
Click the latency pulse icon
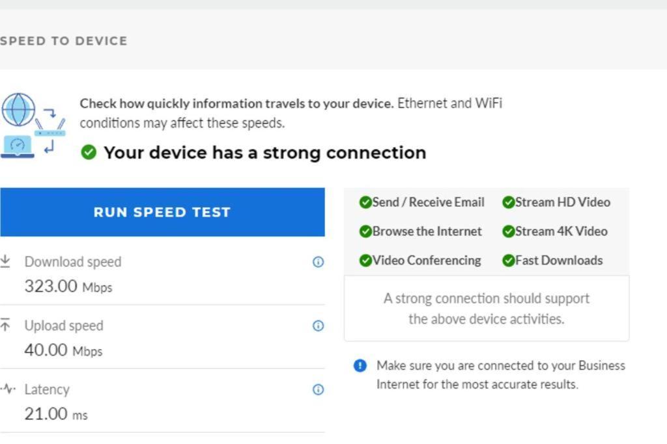click(x=8, y=388)
